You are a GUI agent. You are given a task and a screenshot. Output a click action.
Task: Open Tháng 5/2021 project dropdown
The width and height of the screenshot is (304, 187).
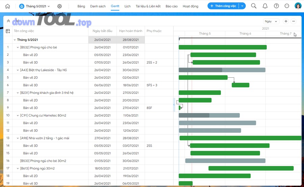[34, 6]
